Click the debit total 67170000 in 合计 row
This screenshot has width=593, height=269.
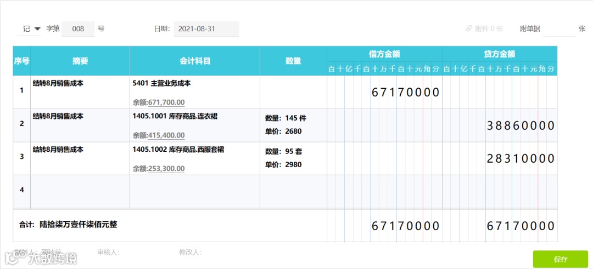click(x=405, y=226)
